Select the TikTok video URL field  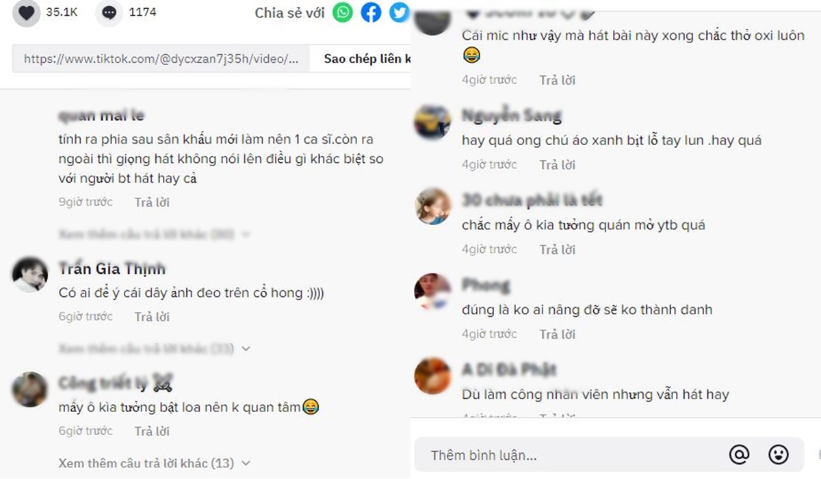tap(161, 59)
